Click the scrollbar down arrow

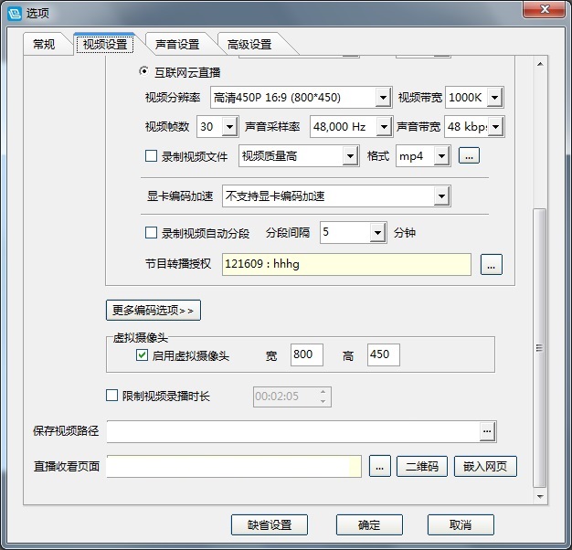(x=540, y=496)
